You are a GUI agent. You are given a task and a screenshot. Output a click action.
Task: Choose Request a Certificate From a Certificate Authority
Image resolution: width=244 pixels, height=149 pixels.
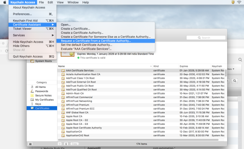click(106, 41)
